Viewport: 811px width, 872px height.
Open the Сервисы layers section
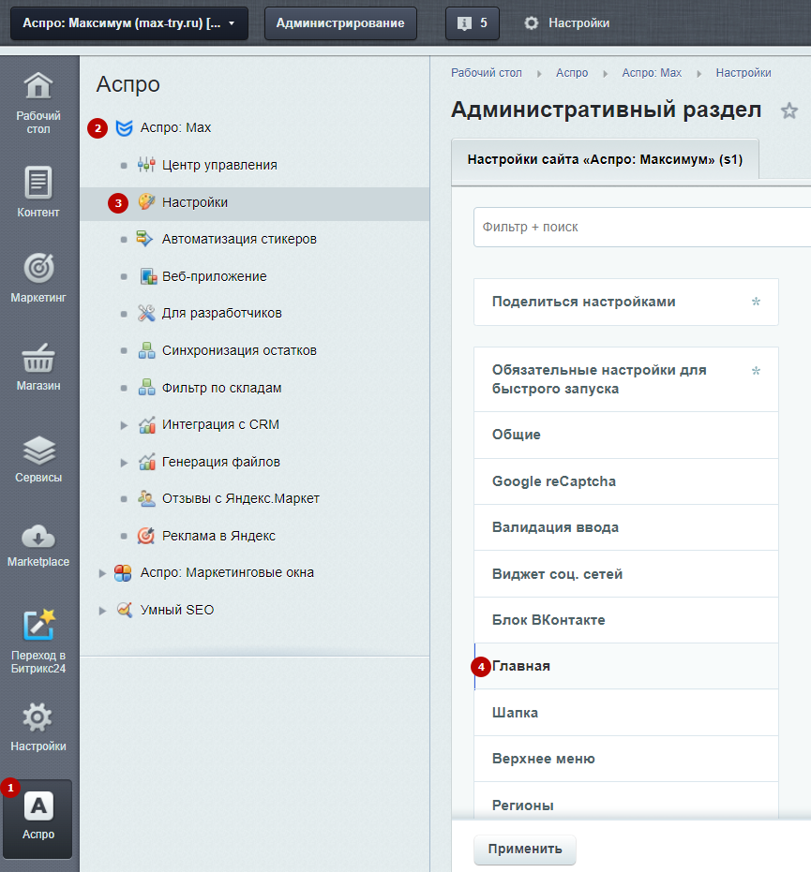(38, 457)
